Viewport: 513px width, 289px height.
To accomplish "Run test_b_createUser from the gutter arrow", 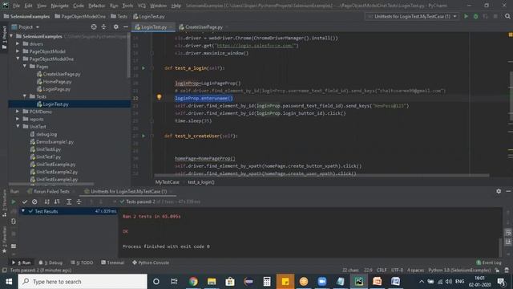I will coord(143,136).
